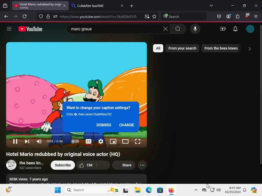This screenshot has height=196, width=262.
Task: Bookmark this page with star
Action: coord(154,17)
